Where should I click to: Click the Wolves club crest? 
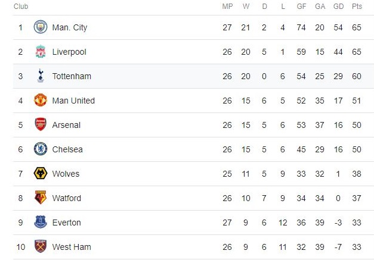(41, 174)
